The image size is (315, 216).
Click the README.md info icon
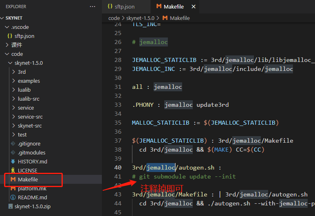tap(13, 197)
